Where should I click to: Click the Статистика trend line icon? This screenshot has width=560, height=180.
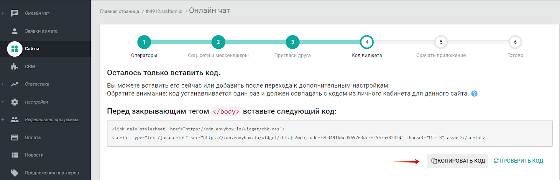[15, 84]
